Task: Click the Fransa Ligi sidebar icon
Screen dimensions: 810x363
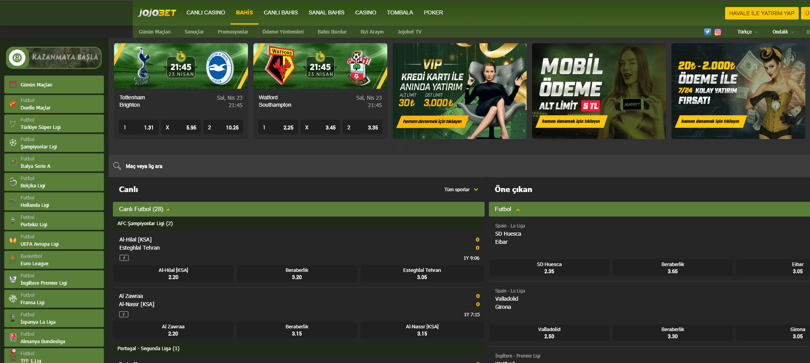Action: pos(13,298)
